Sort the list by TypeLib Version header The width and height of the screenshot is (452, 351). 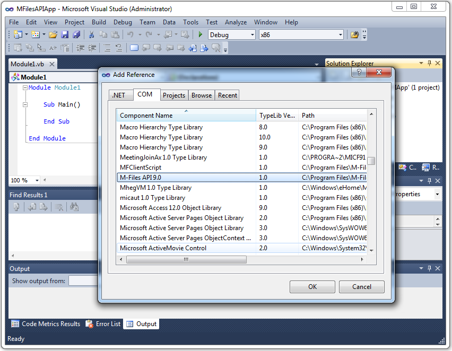pyautogui.click(x=277, y=116)
